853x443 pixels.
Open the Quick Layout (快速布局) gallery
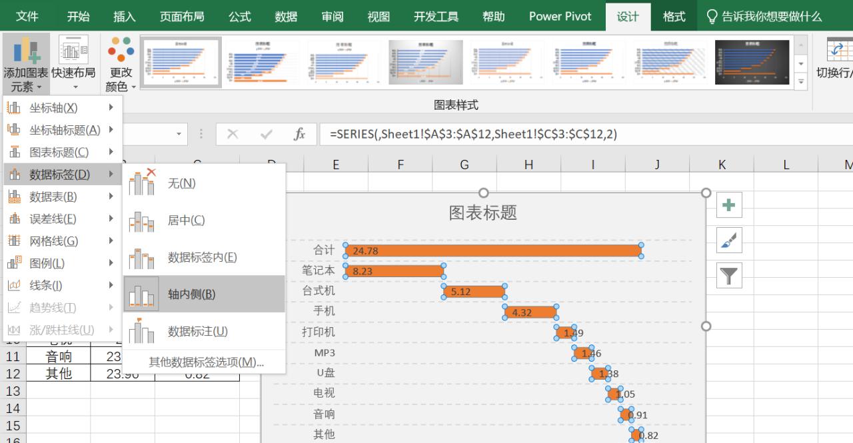(73, 65)
